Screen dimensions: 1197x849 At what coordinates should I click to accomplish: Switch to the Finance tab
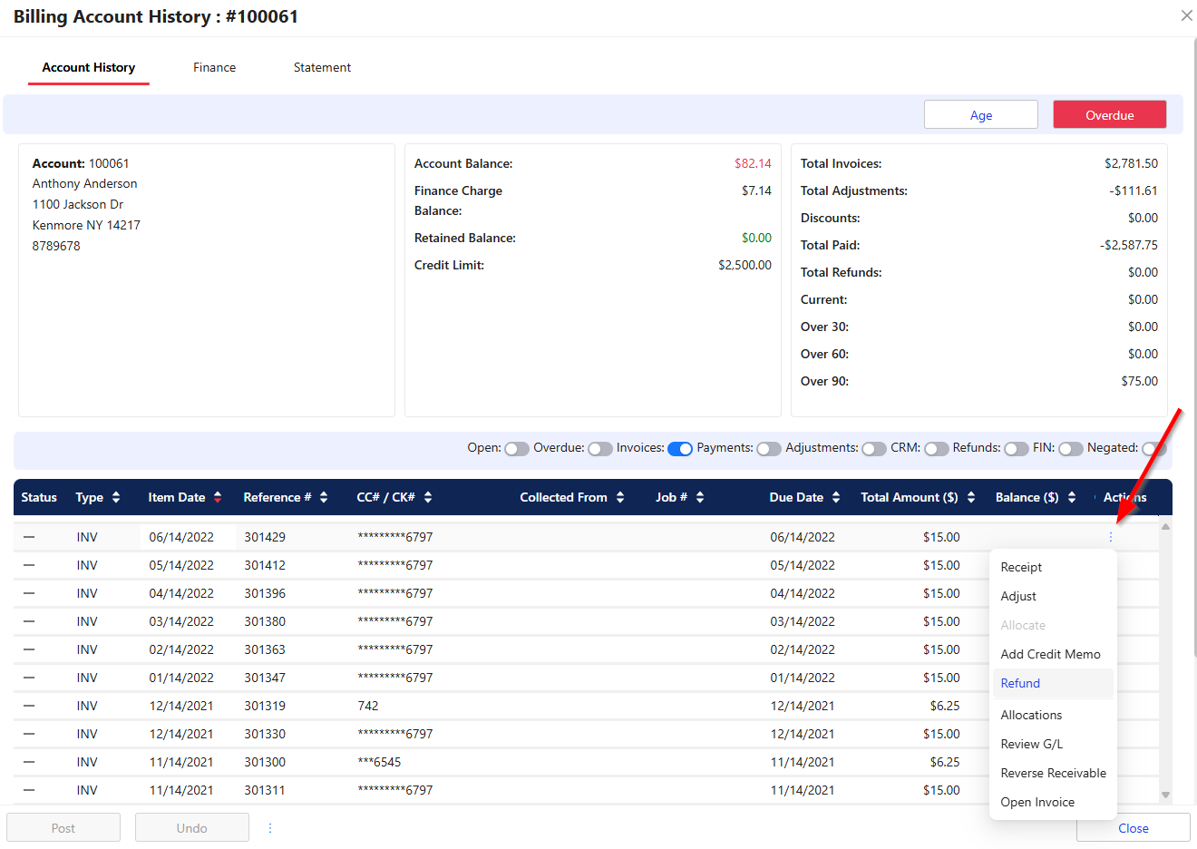[x=214, y=67]
